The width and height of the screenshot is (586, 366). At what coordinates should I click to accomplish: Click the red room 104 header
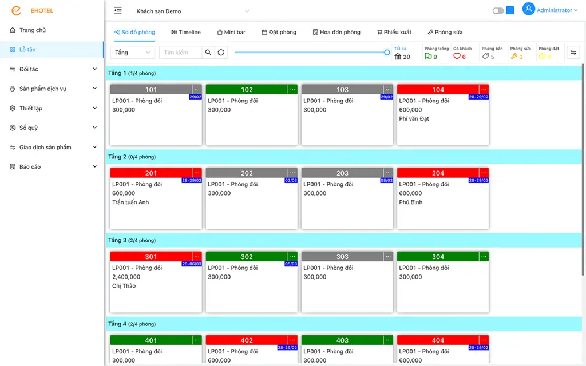pos(438,89)
